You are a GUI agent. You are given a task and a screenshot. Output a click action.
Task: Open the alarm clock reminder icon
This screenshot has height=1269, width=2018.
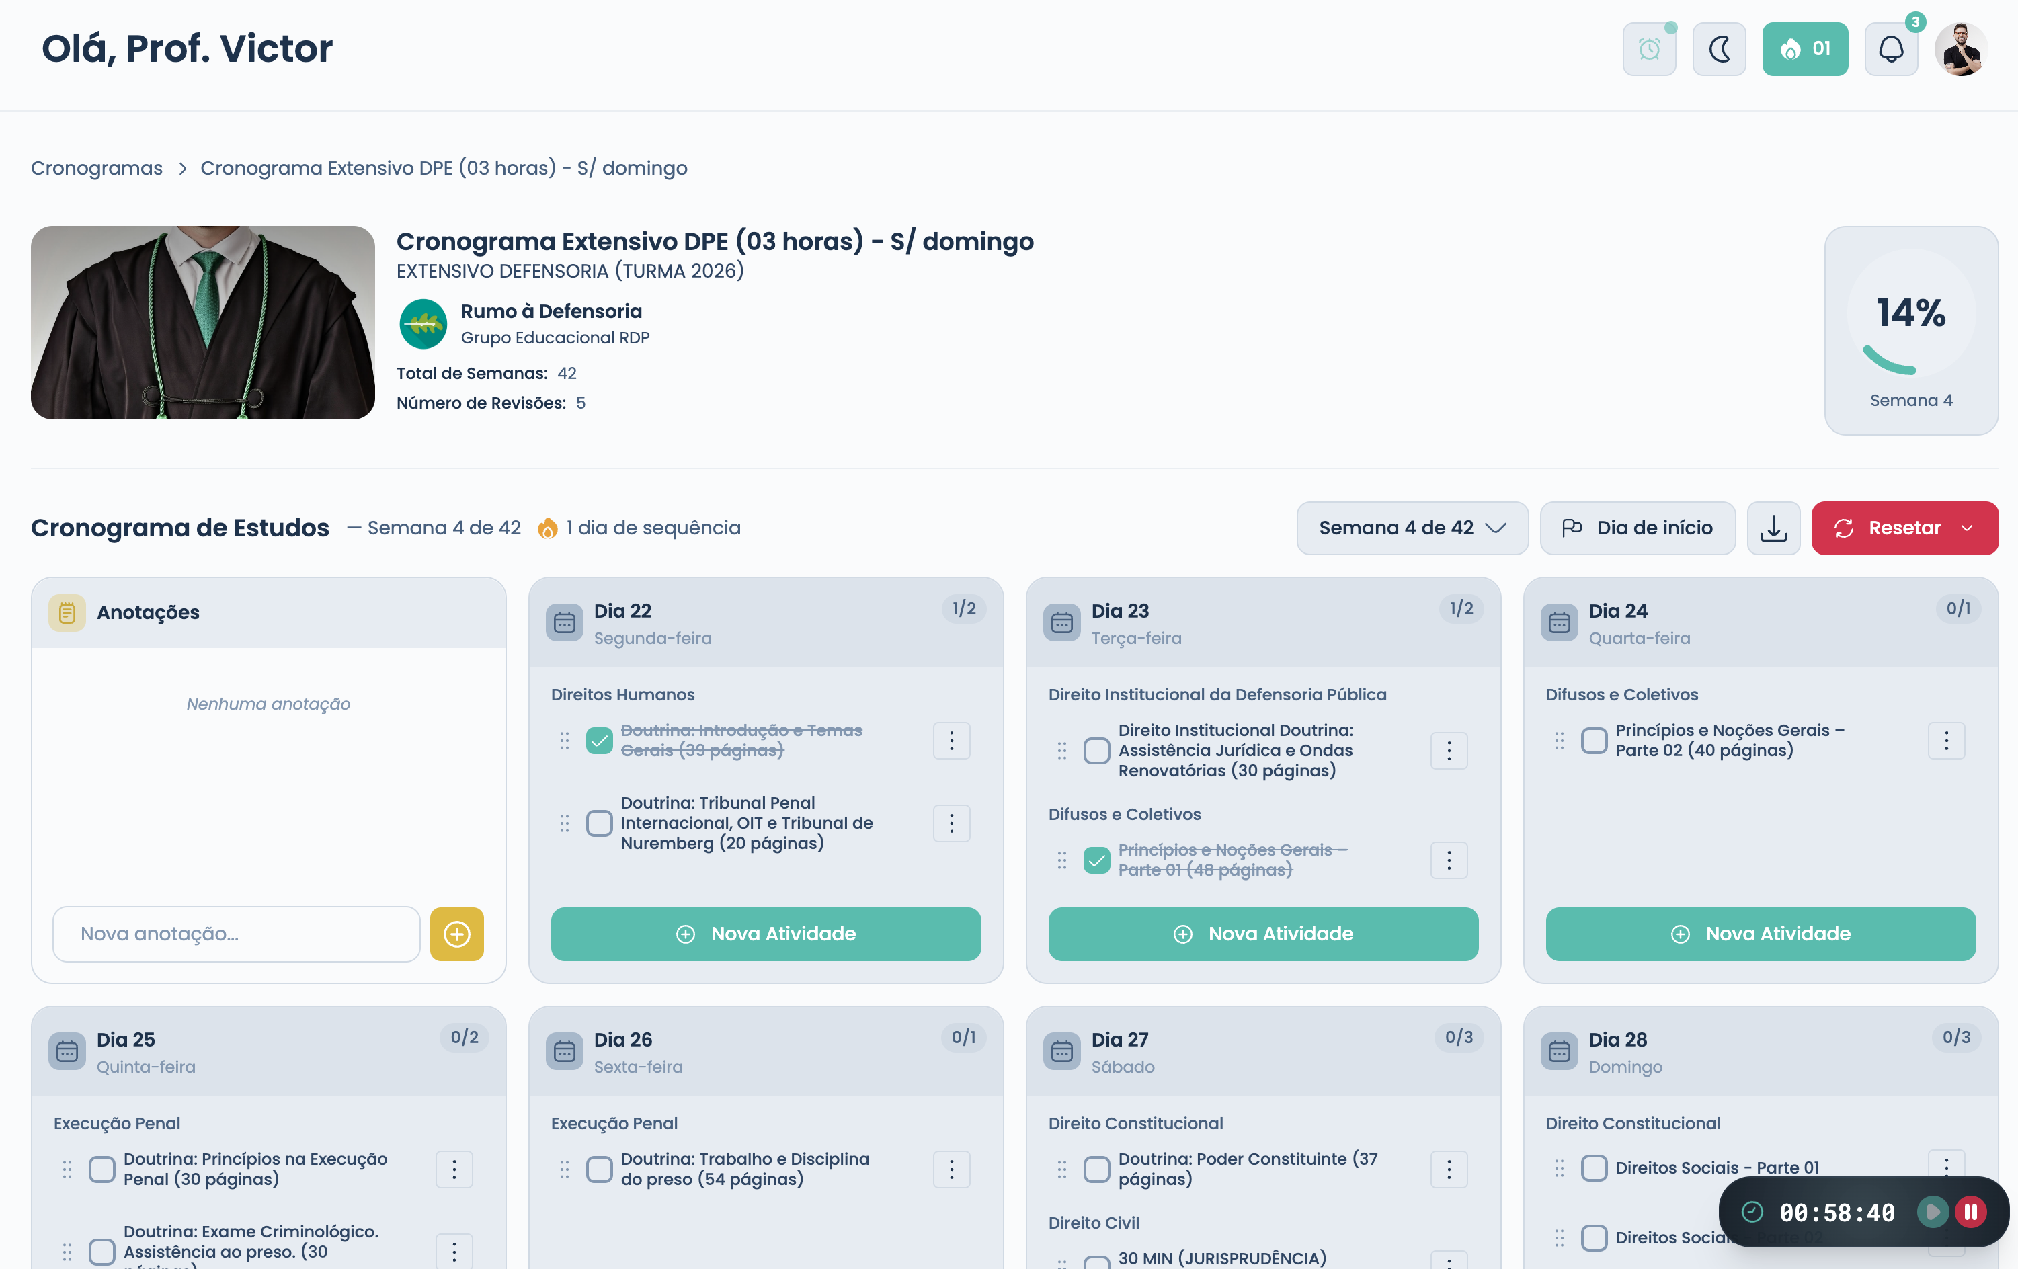coord(1648,48)
